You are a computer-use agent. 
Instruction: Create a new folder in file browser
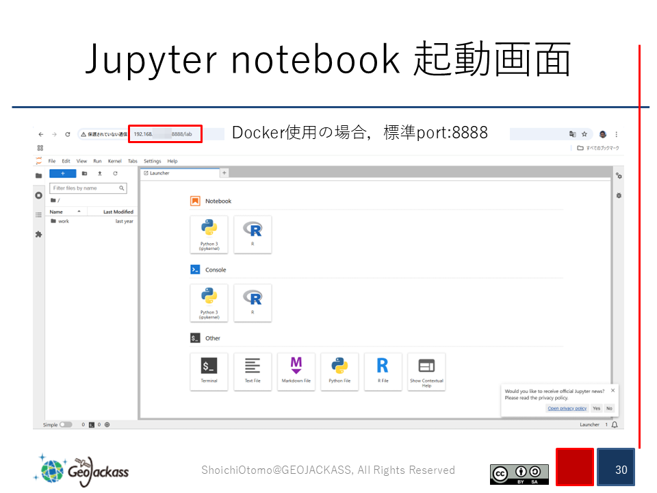coord(85,173)
